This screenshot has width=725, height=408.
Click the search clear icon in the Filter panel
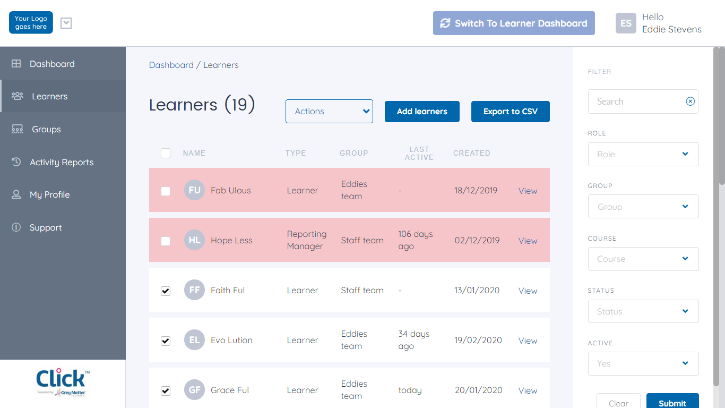(x=690, y=101)
